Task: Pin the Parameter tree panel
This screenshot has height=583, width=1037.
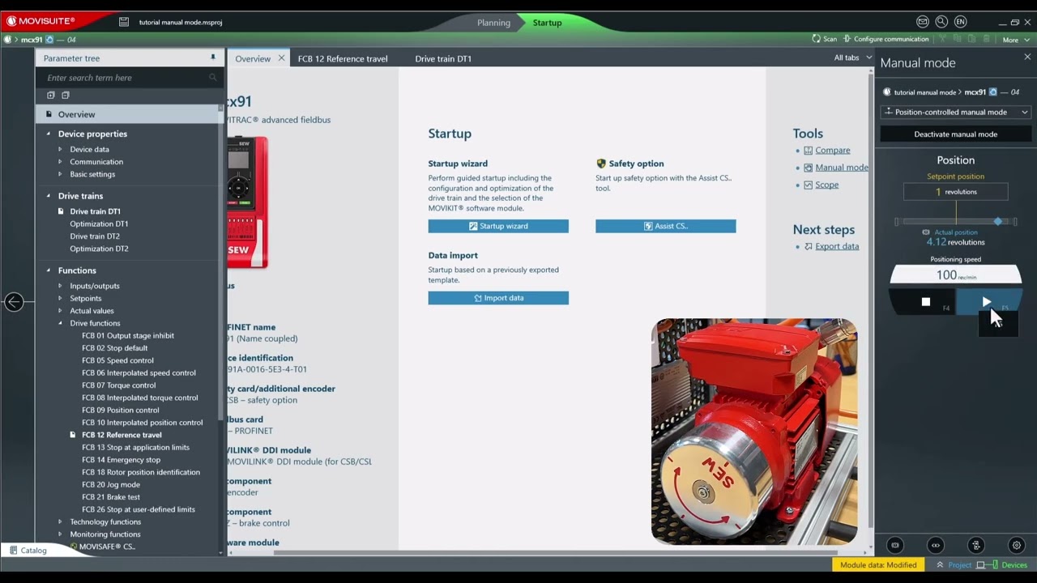Action: (x=213, y=57)
